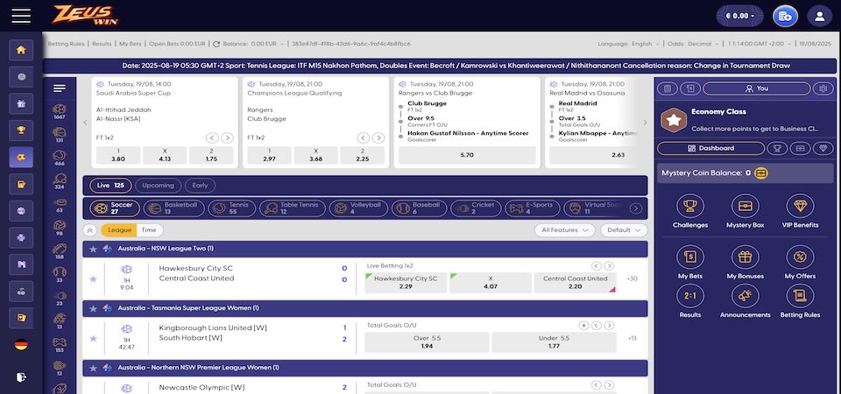
Task: Open the gift box promotions sidebar icon
Action: point(21,103)
